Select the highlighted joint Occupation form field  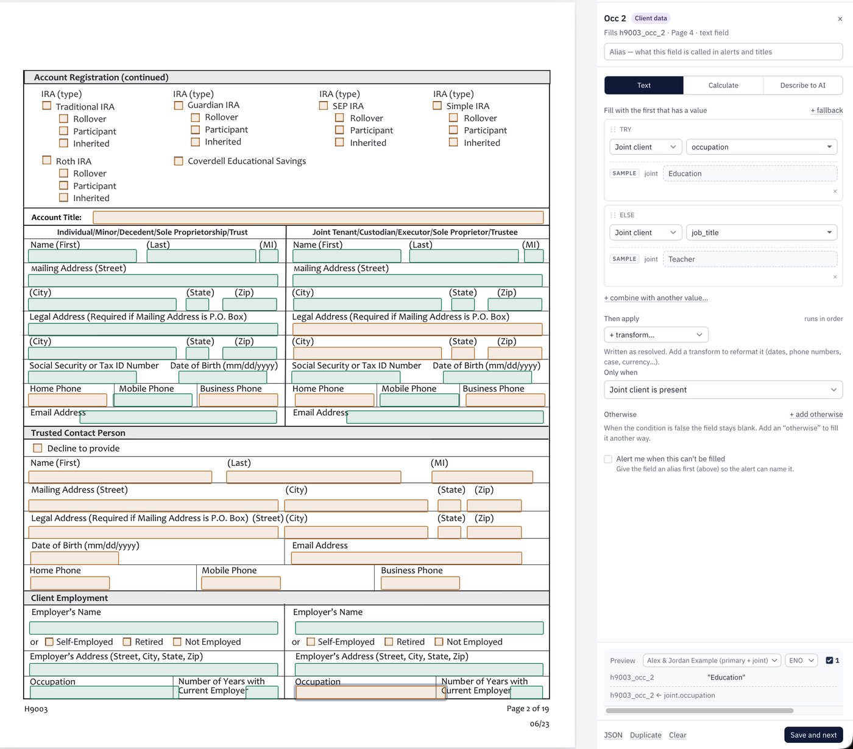(370, 692)
